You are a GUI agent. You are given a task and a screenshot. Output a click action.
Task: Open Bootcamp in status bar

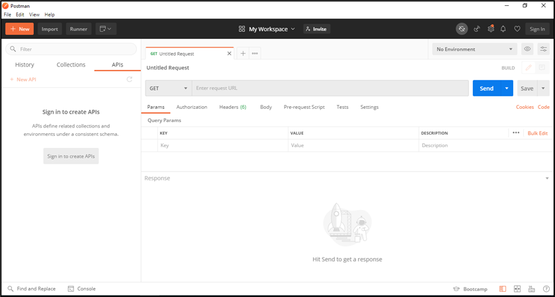(x=470, y=289)
